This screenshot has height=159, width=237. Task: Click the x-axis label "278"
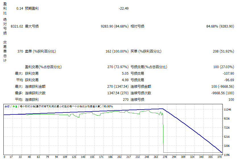pos(165,157)
